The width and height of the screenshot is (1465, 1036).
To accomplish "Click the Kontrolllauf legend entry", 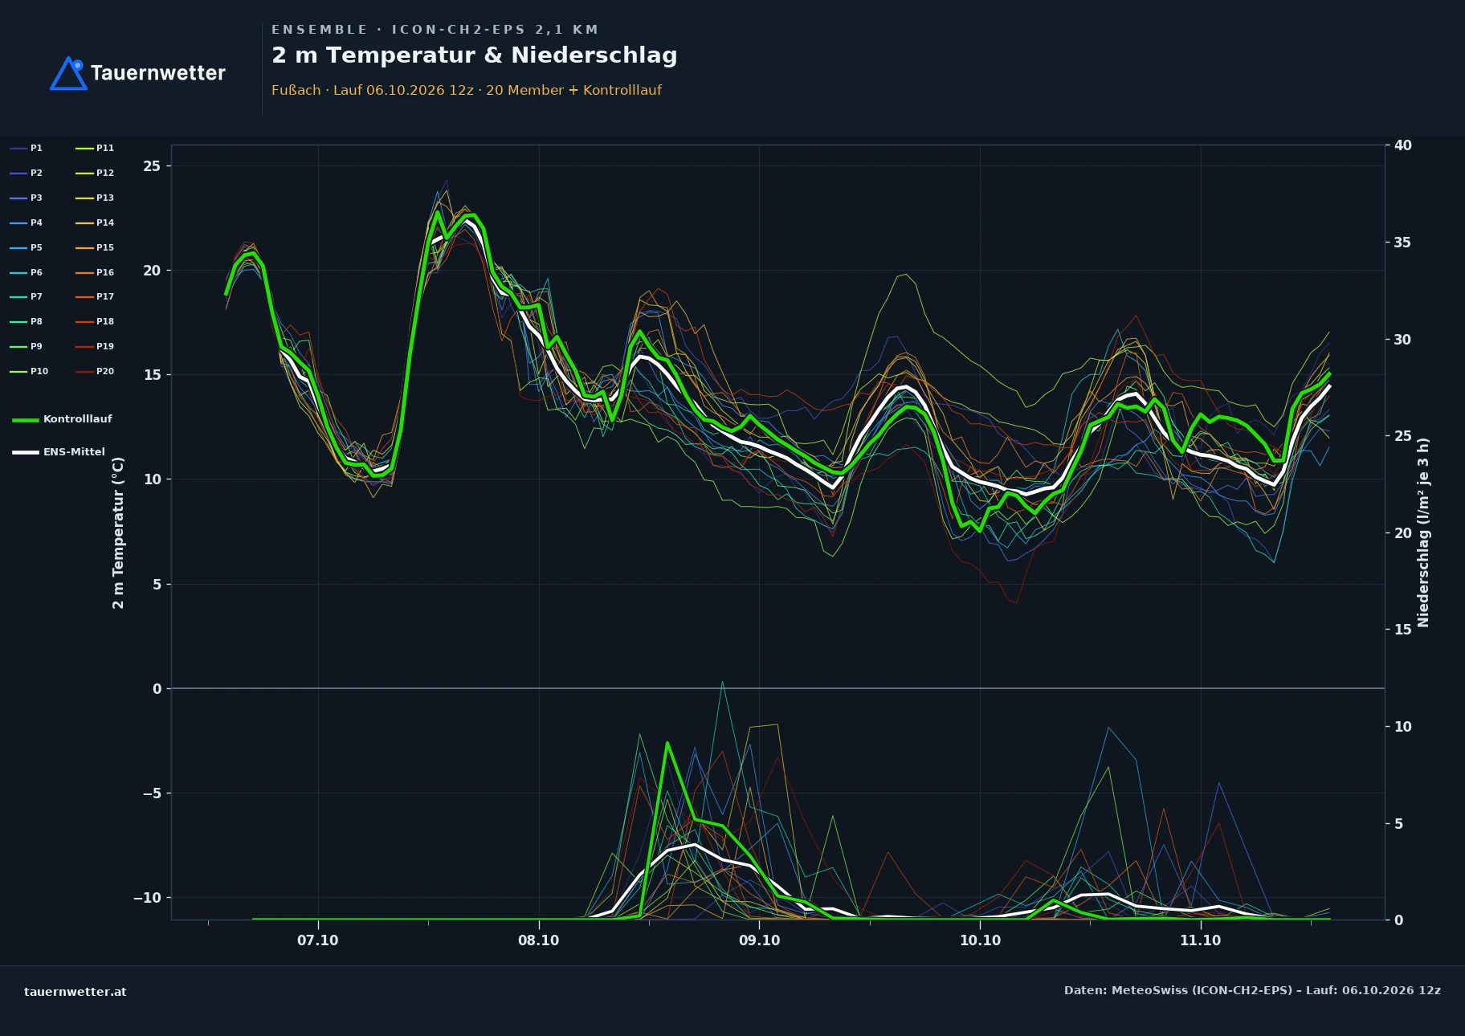I will [x=63, y=419].
